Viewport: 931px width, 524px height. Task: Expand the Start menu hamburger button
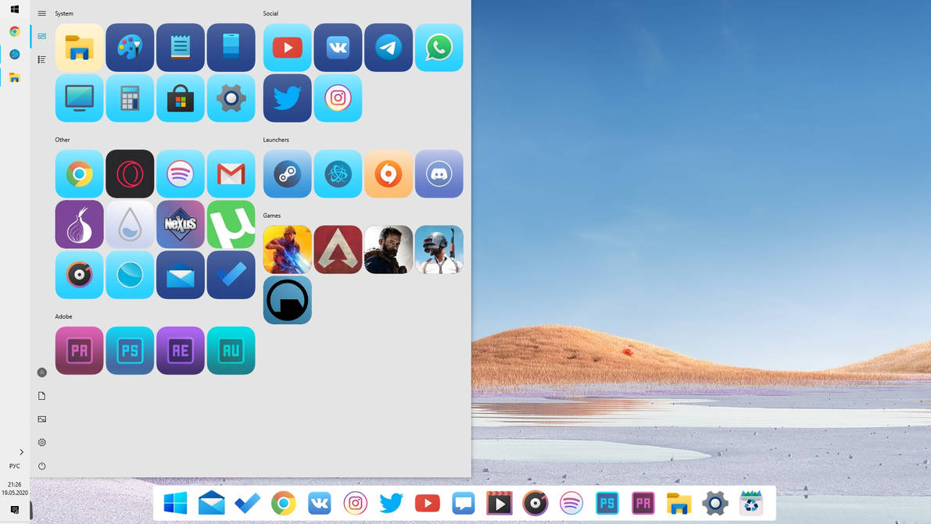pos(41,13)
